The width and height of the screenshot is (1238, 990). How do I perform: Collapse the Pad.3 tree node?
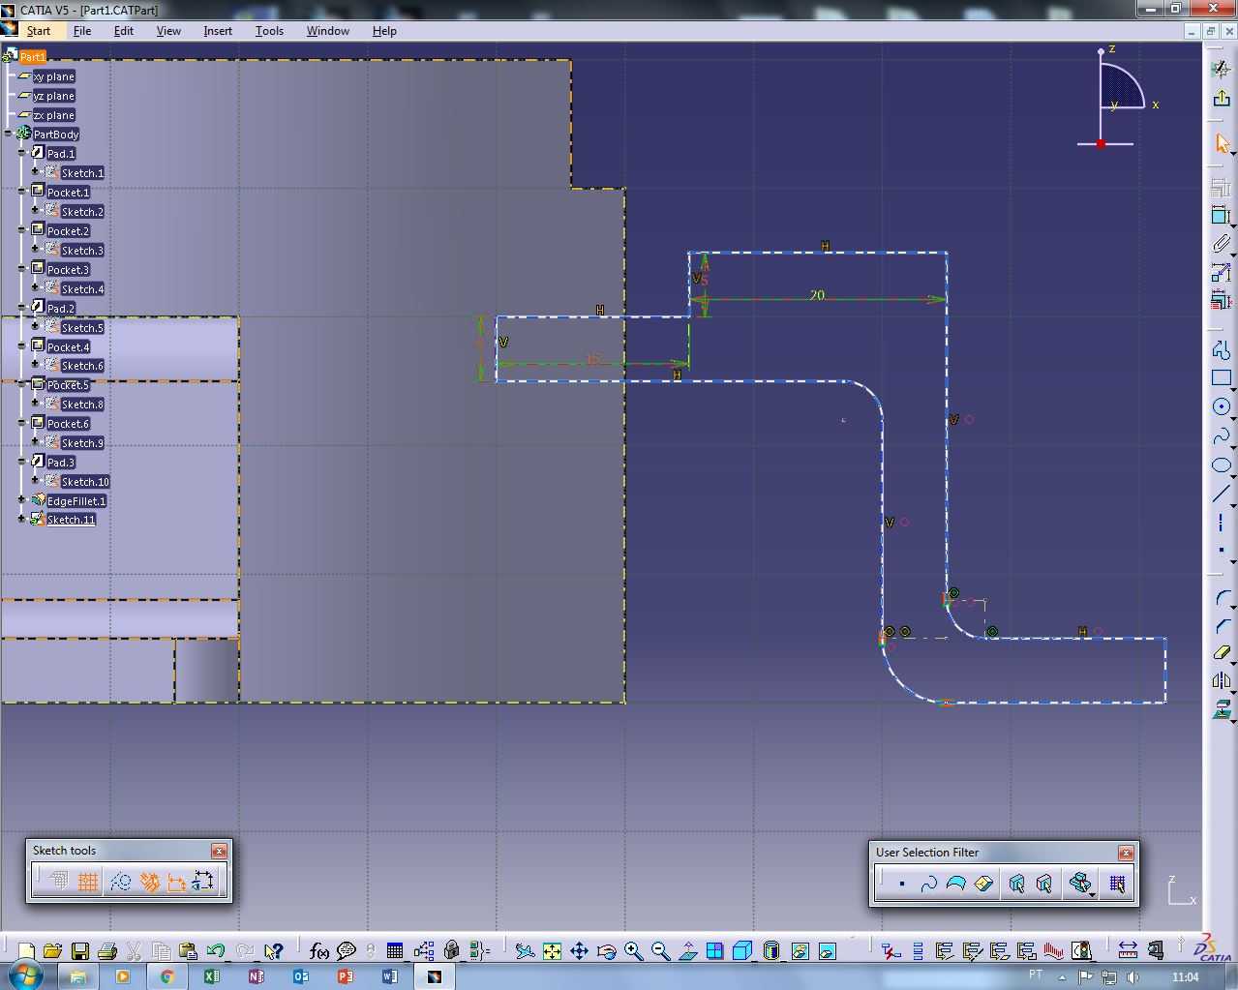click(x=21, y=462)
